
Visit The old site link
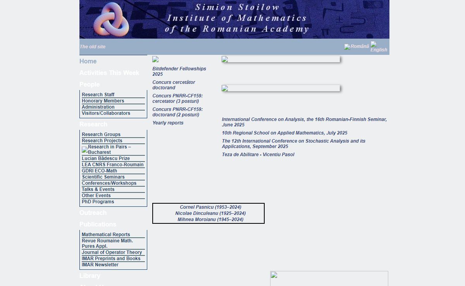93,47
